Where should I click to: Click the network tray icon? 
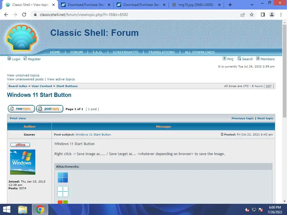coord(254,210)
